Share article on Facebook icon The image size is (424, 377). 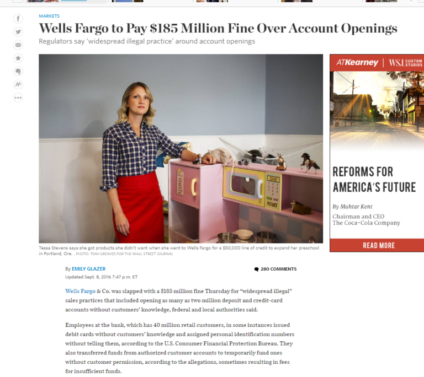(18, 19)
